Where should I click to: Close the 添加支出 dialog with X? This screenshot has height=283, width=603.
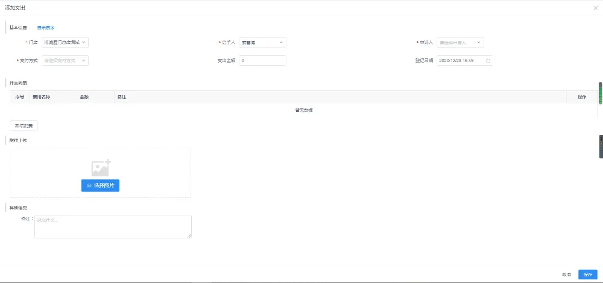pos(595,7)
